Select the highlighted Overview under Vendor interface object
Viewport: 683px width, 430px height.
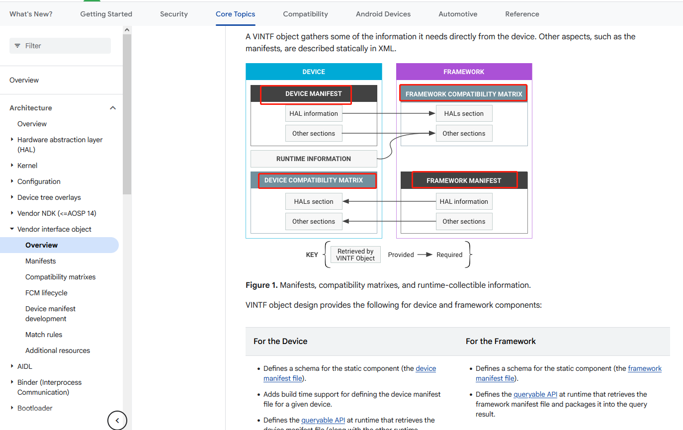point(59,245)
